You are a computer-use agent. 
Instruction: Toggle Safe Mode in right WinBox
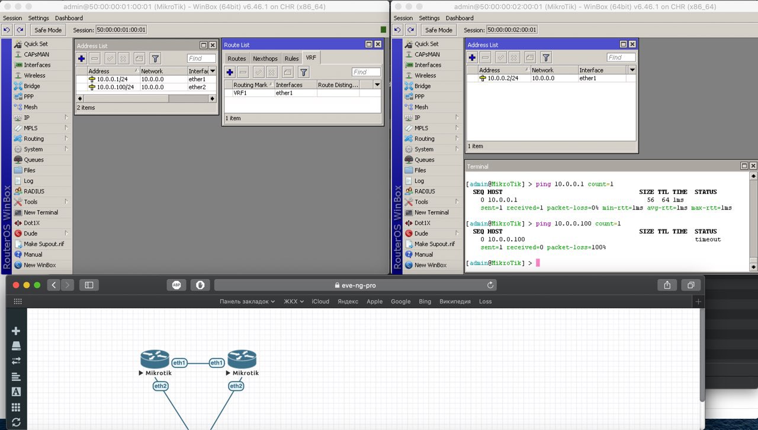(x=439, y=30)
